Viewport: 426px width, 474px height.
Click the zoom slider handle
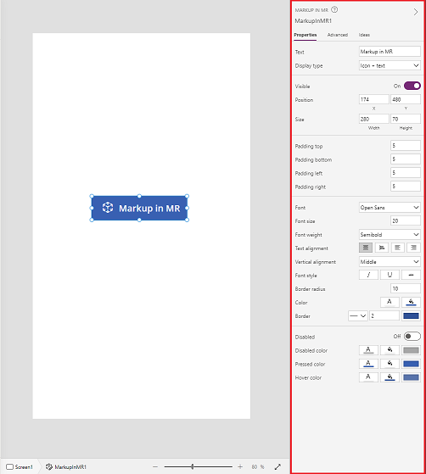tap(192, 466)
